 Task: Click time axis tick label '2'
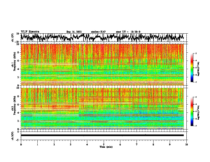pyautogui.click(x=54, y=145)
